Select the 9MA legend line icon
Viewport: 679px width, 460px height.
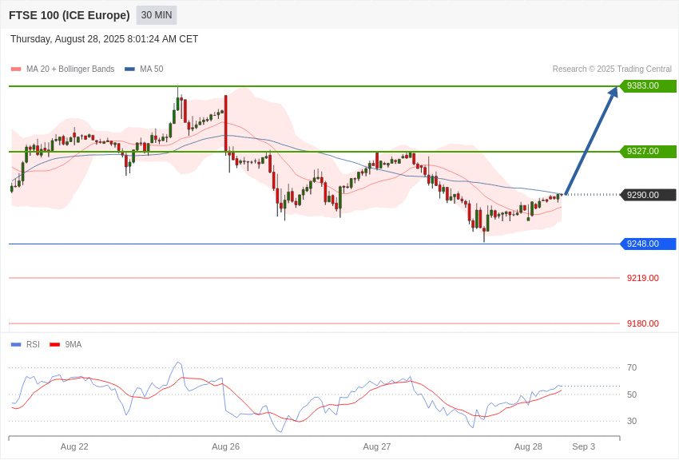tap(54, 344)
